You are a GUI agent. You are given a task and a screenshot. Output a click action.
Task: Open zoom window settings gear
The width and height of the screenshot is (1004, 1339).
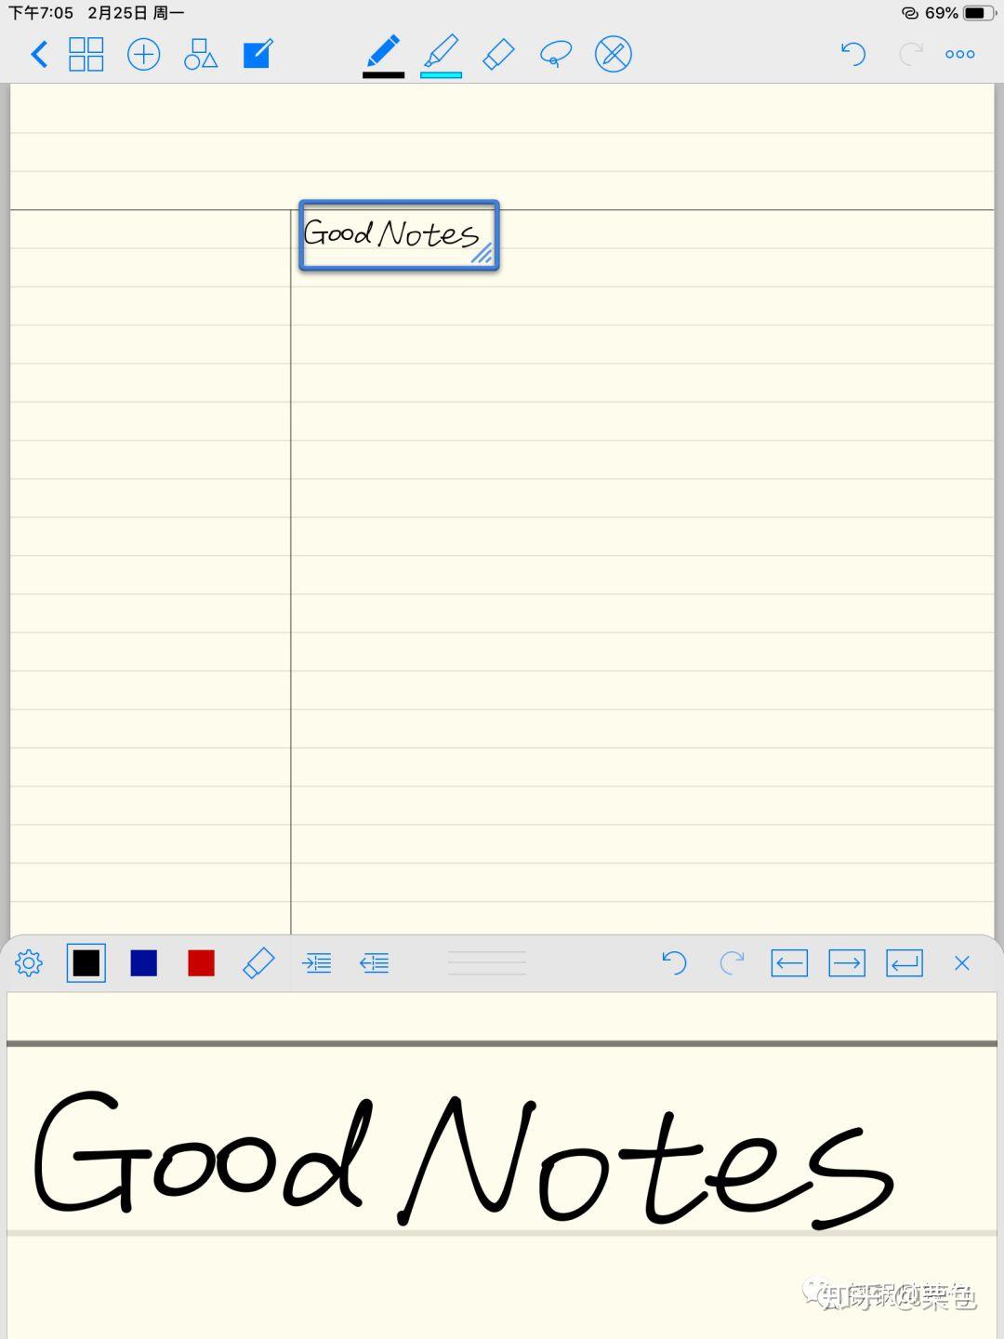(x=29, y=963)
